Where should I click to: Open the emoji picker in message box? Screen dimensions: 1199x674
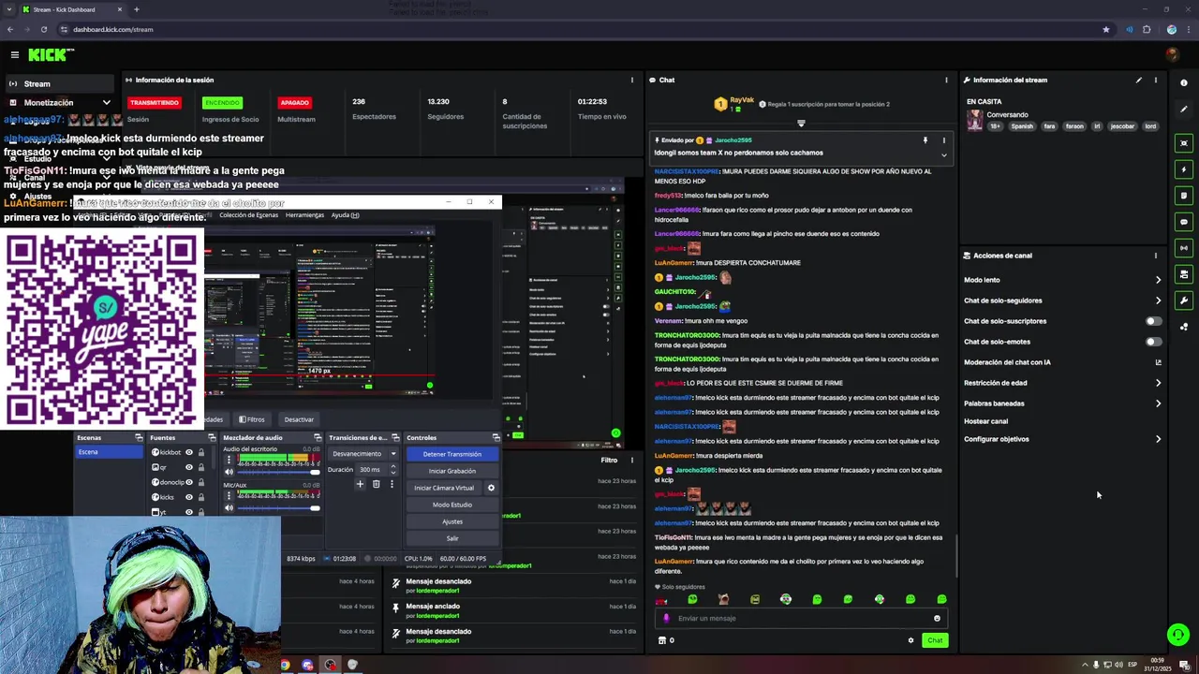tap(937, 618)
